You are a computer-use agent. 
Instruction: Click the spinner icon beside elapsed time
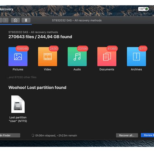point(33,135)
